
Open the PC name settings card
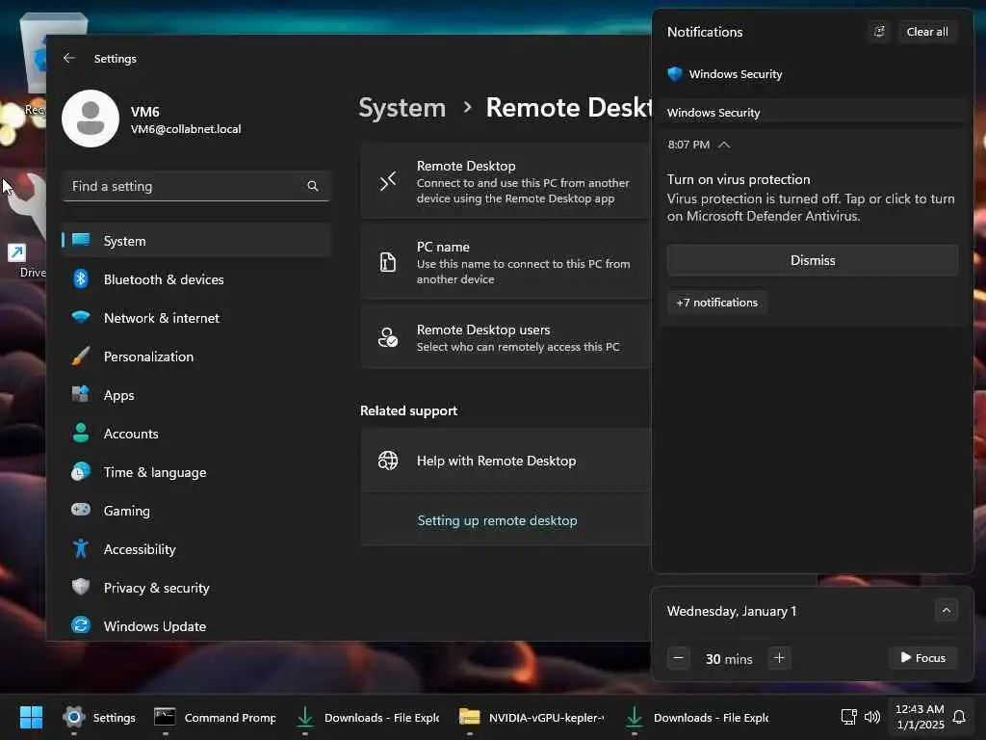coord(506,262)
